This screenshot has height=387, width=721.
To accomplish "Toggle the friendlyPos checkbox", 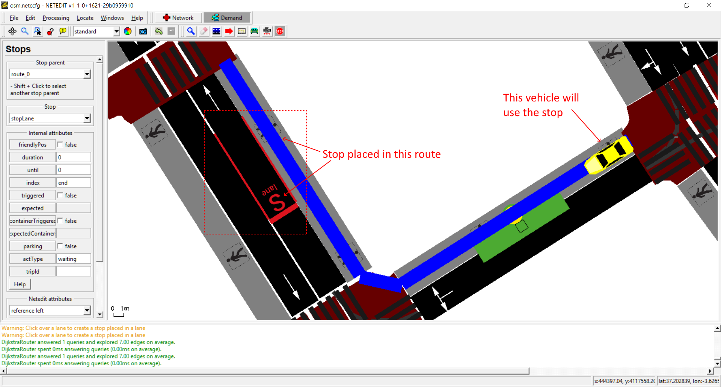I will [x=60, y=145].
